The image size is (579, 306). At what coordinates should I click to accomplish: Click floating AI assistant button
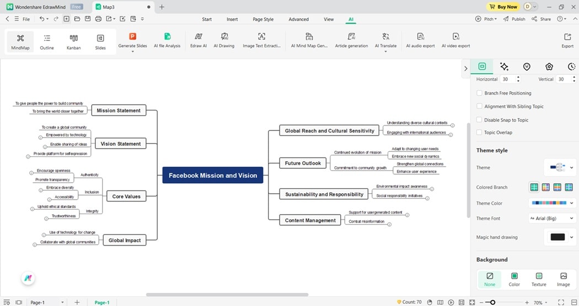pyautogui.click(x=28, y=278)
